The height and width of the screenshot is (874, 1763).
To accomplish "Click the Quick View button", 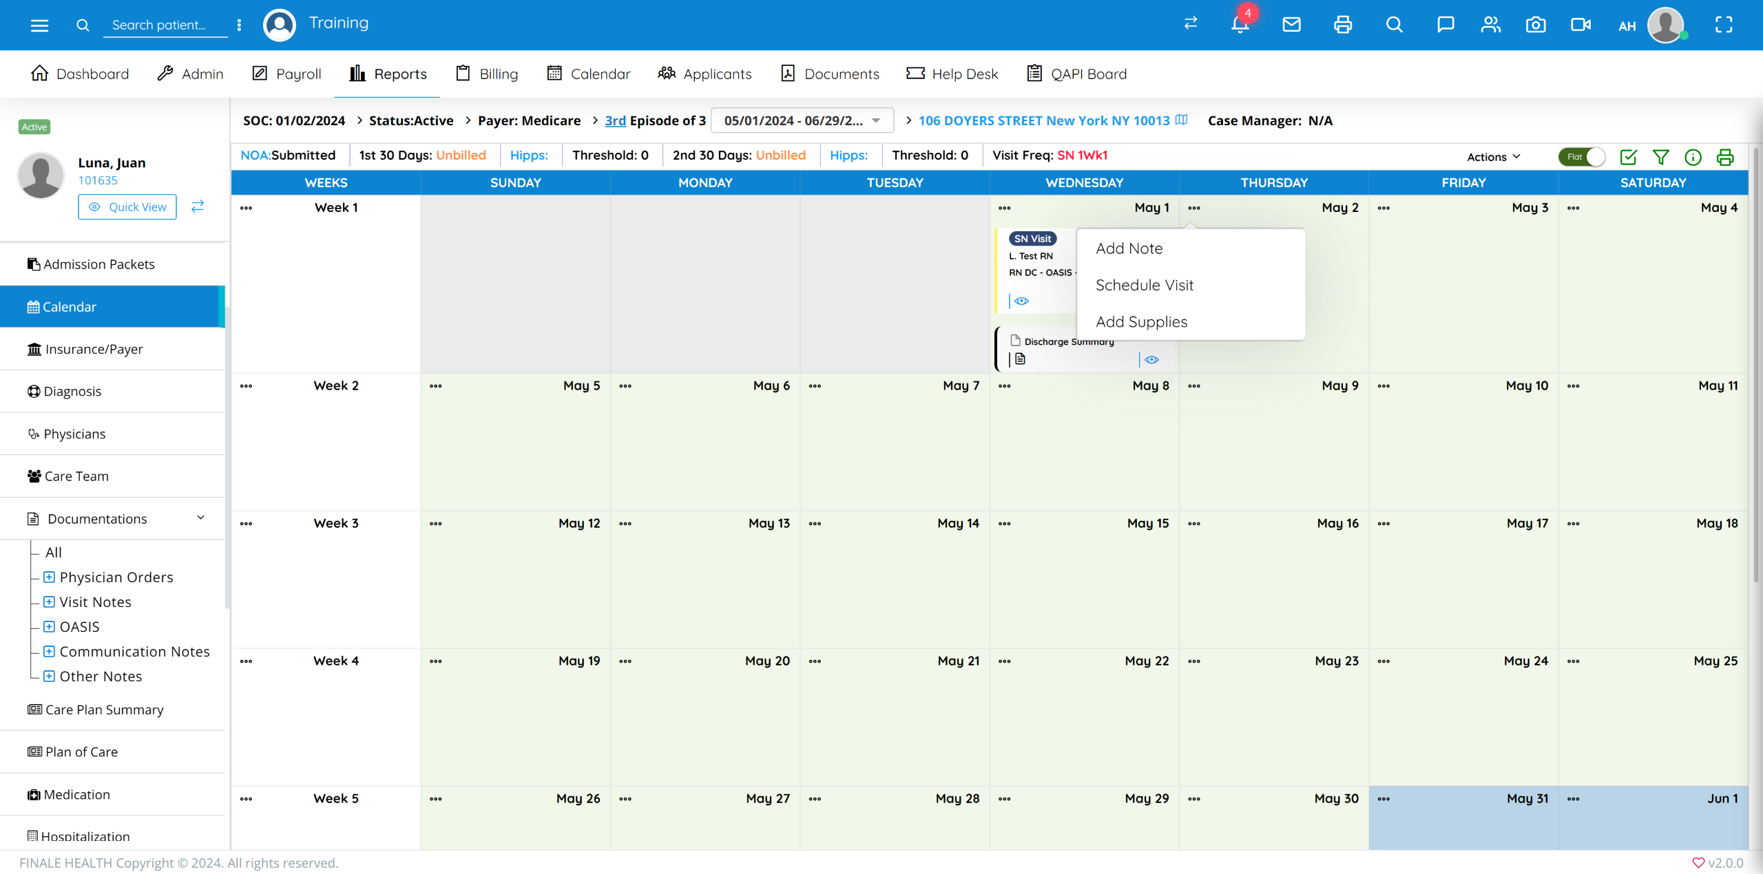I will pos(127,206).
